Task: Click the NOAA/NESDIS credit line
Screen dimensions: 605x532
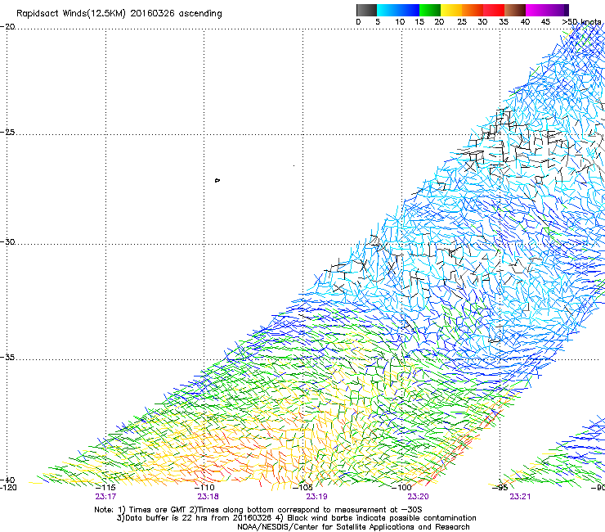Action: coord(353,527)
